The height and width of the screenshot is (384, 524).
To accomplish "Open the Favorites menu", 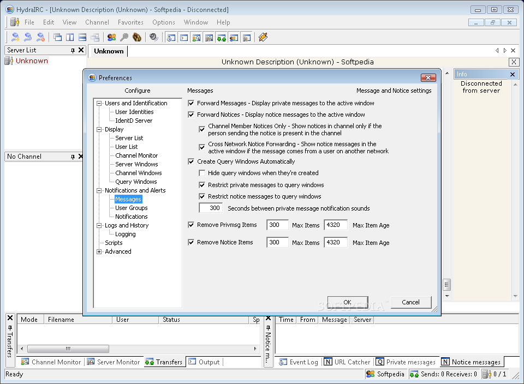I will tap(130, 22).
